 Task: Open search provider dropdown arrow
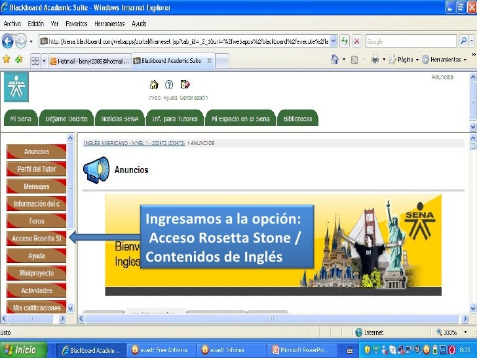pos(472,41)
